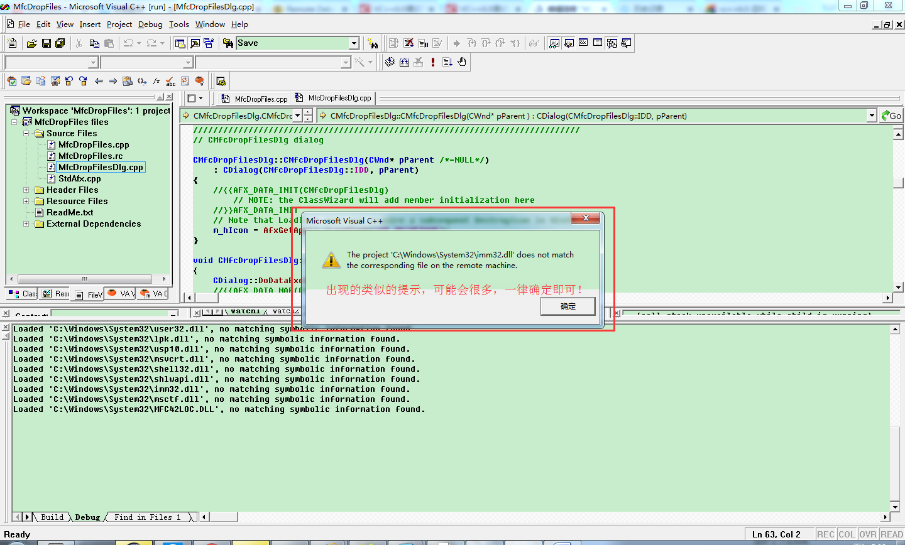Click the Search binoculars with question mark icon
Viewport: 905px width, 545px height.
[373, 43]
